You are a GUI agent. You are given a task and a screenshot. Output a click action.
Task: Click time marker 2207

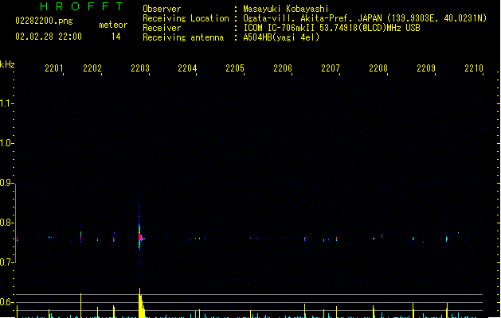point(331,68)
